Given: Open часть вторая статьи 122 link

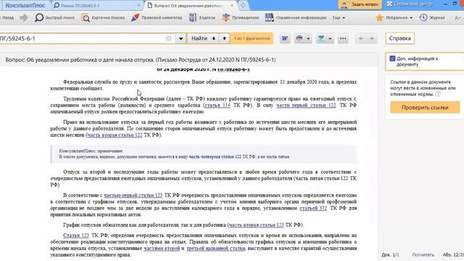Looking at the screenshot, I should pyautogui.click(x=115, y=135).
